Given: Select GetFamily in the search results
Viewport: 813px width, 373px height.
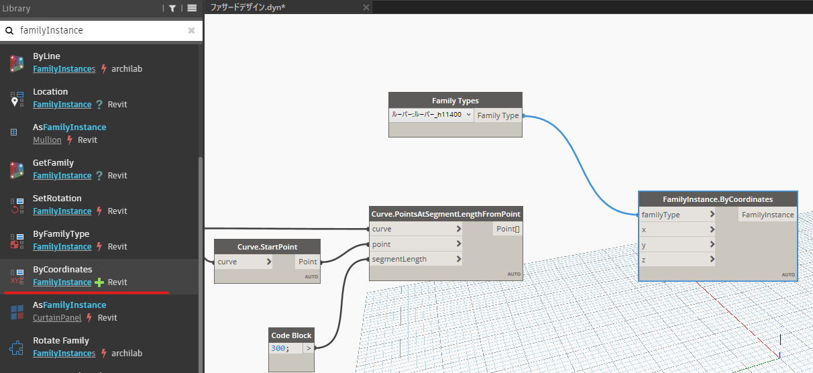Looking at the screenshot, I should 99,170.
